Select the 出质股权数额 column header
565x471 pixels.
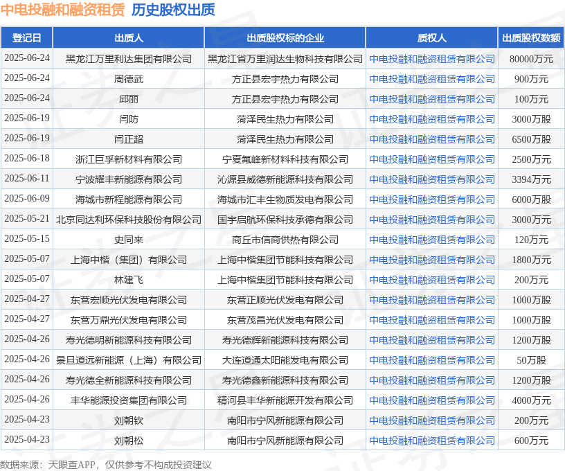(532, 38)
